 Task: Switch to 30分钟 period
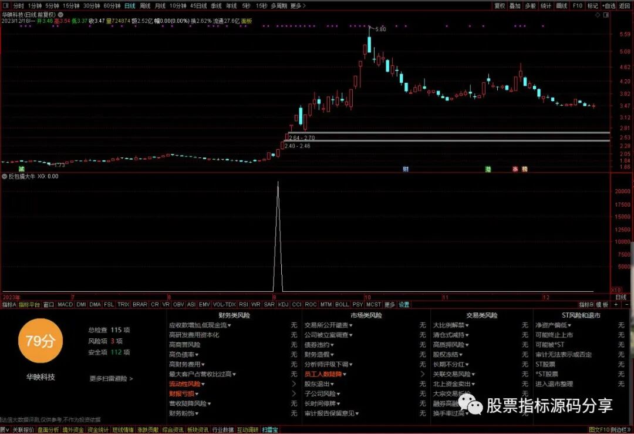point(92,6)
